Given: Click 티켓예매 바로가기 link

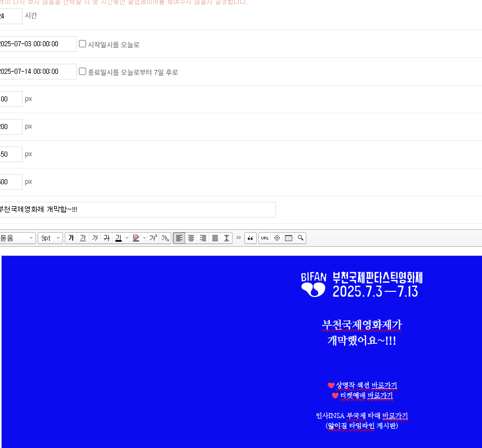Looking at the screenshot, I should (366, 396).
